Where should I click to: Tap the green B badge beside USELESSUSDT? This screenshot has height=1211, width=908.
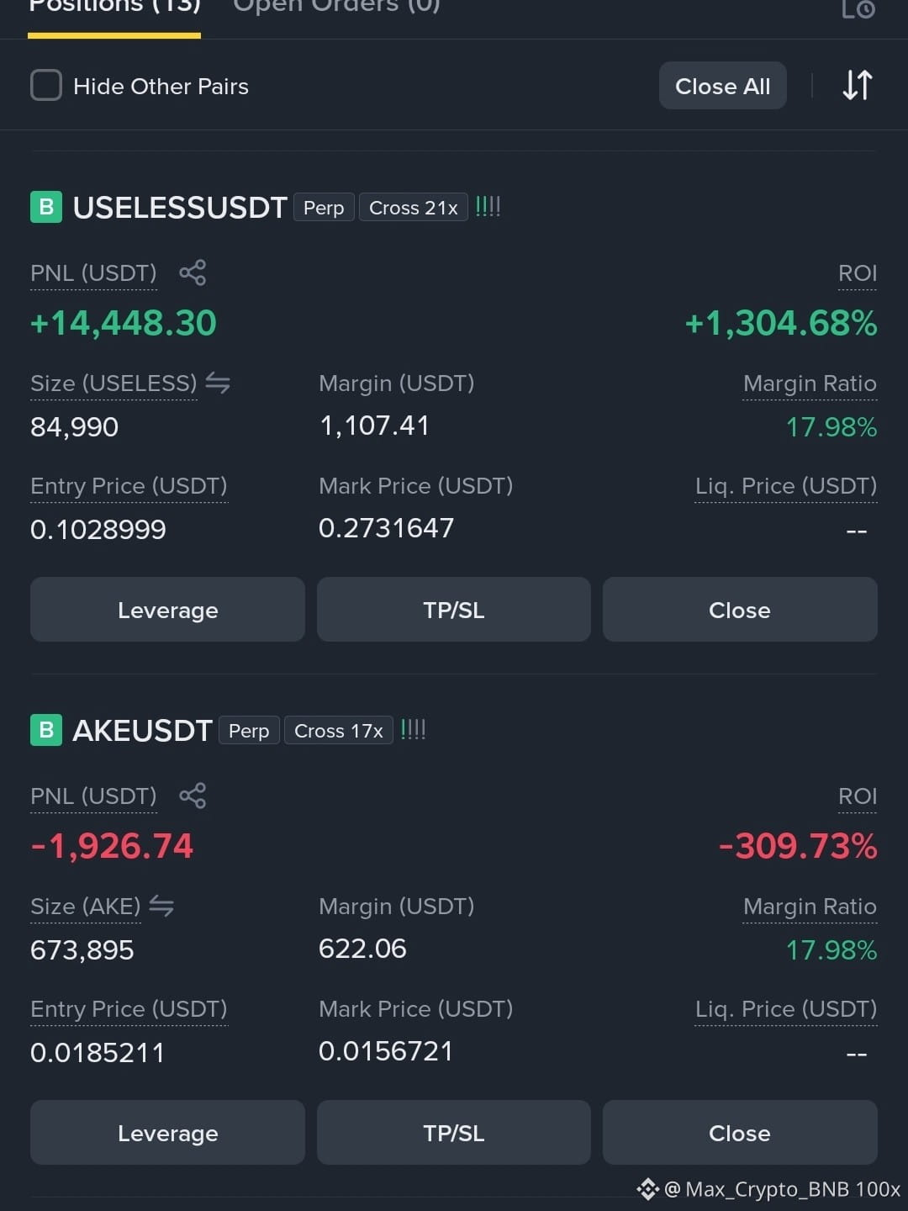pos(46,207)
